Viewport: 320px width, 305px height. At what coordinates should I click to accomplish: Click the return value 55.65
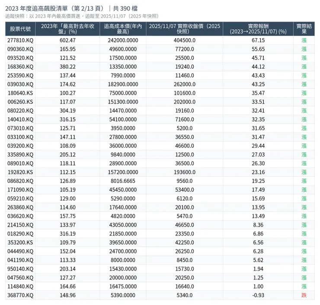pos(258,49)
